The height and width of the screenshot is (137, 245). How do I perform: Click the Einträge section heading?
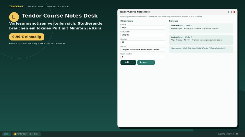[x=174, y=21]
